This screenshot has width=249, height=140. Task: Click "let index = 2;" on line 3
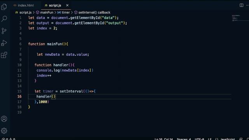tap(43, 28)
